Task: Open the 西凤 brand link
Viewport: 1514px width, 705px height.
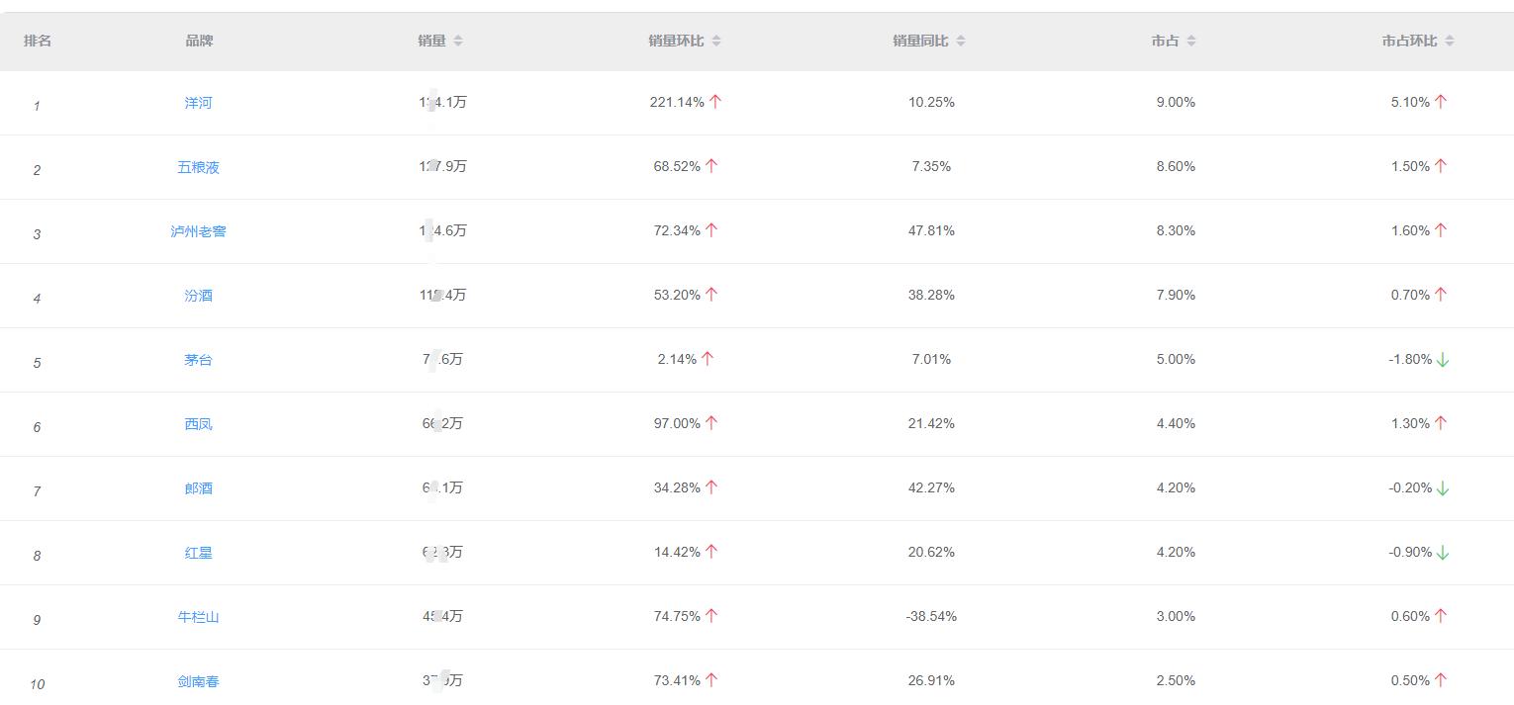Action: coord(198,424)
